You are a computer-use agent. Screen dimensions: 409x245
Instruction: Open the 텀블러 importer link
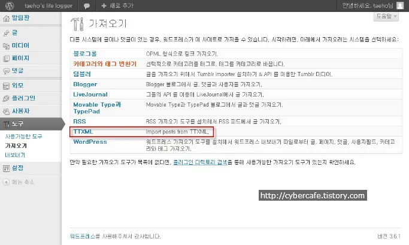(x=82, y=74)
